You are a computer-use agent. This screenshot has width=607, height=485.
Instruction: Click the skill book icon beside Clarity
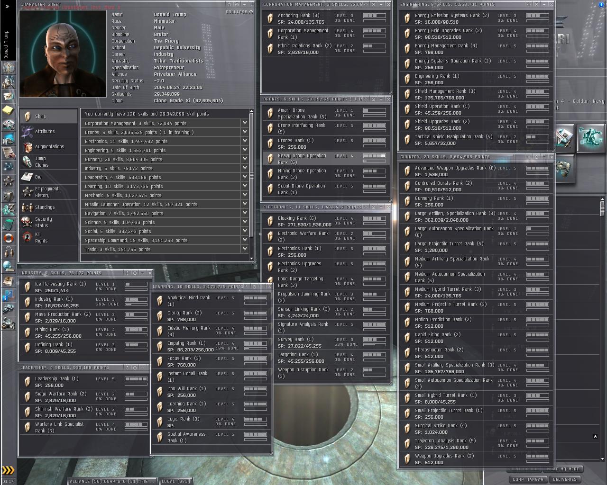point(160,316)
